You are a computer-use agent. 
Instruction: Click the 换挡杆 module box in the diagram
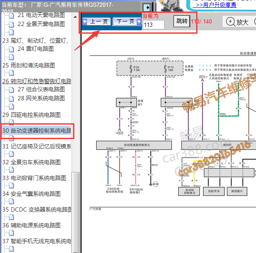coord(219,145)
